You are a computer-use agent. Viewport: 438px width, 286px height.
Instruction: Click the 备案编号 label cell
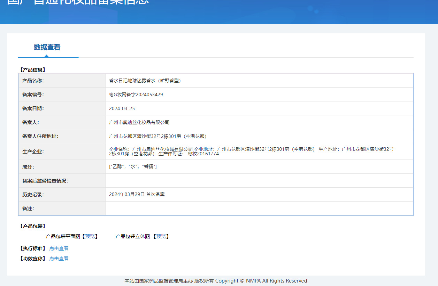[62, 95]
